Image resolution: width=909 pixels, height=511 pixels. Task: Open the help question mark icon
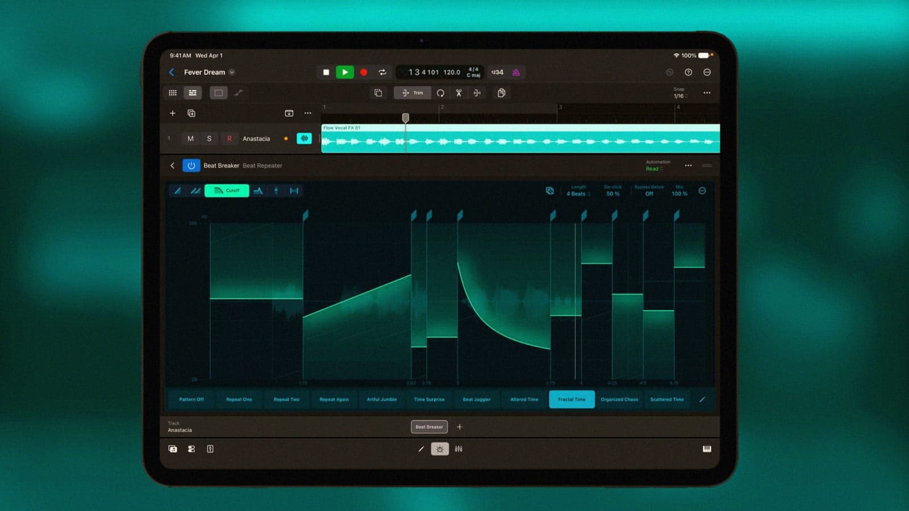coord(688,72)
